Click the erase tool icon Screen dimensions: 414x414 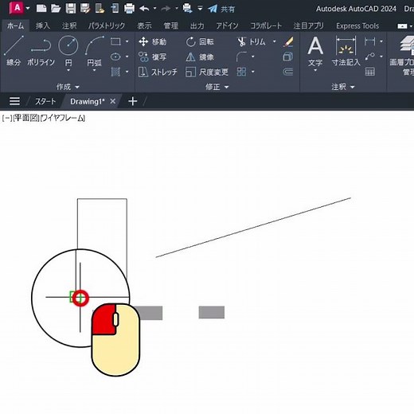pyautogui.click(x=288, y=41)
